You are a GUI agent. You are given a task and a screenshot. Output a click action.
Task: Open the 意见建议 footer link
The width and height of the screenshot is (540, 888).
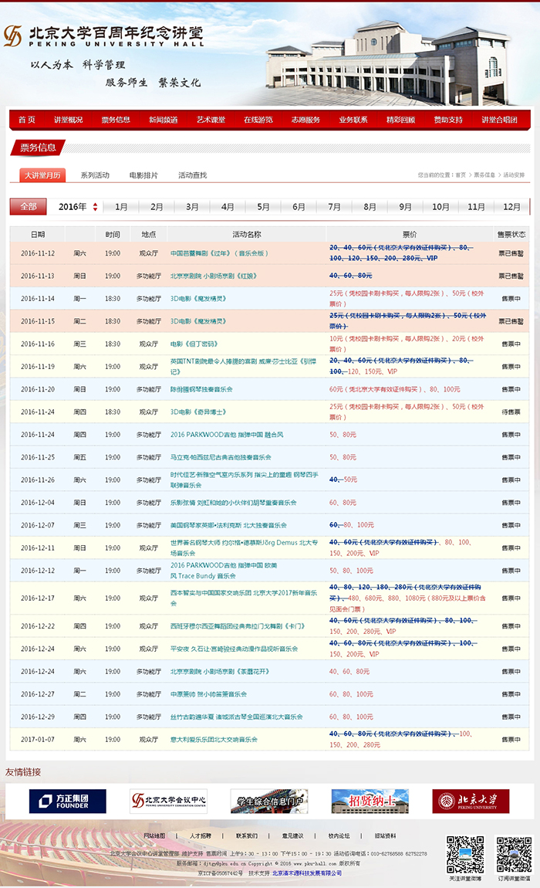292,835
